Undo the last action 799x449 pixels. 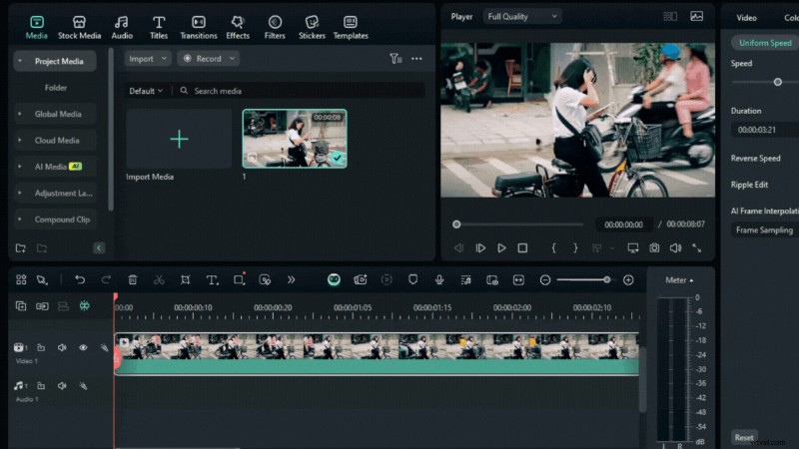pyautogui.click(x=80, y=279)
